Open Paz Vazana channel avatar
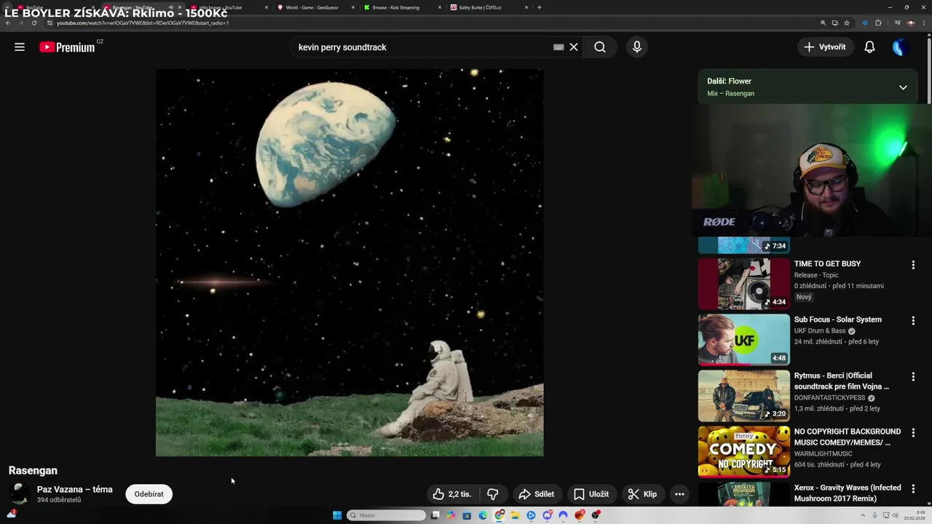932x524 pixels. (20, 494)
